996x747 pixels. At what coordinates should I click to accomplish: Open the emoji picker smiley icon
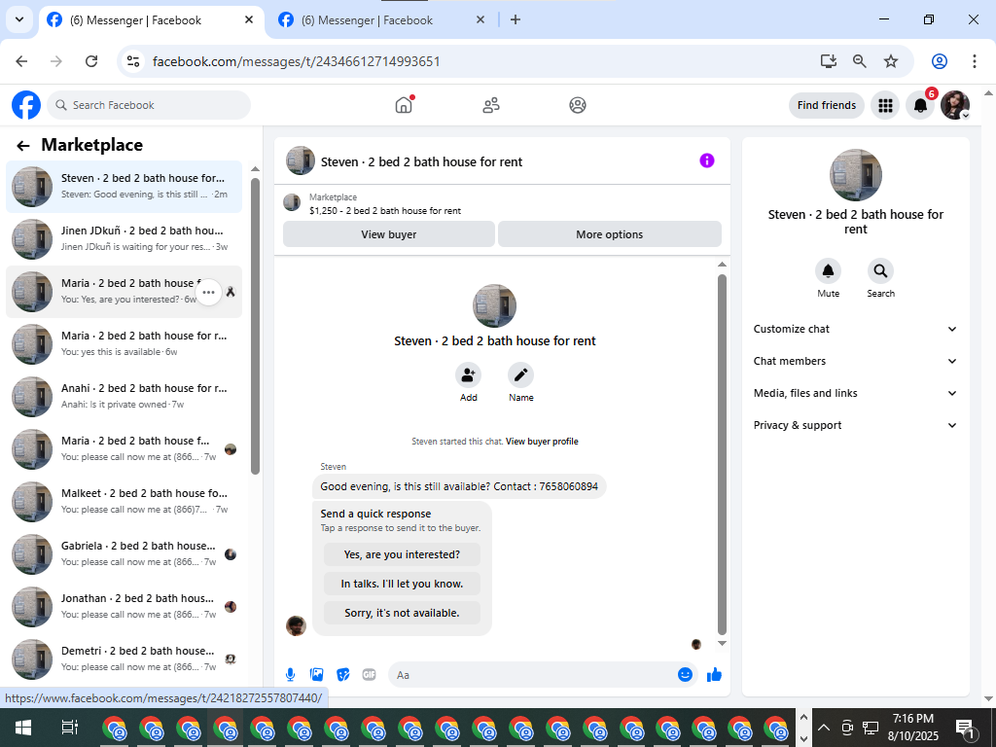click(x=685, y=675)
